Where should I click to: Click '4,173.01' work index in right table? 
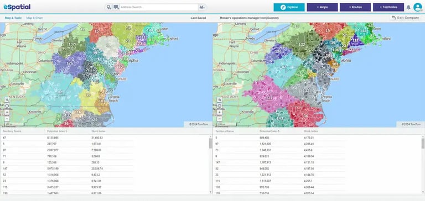coord(309,137)
